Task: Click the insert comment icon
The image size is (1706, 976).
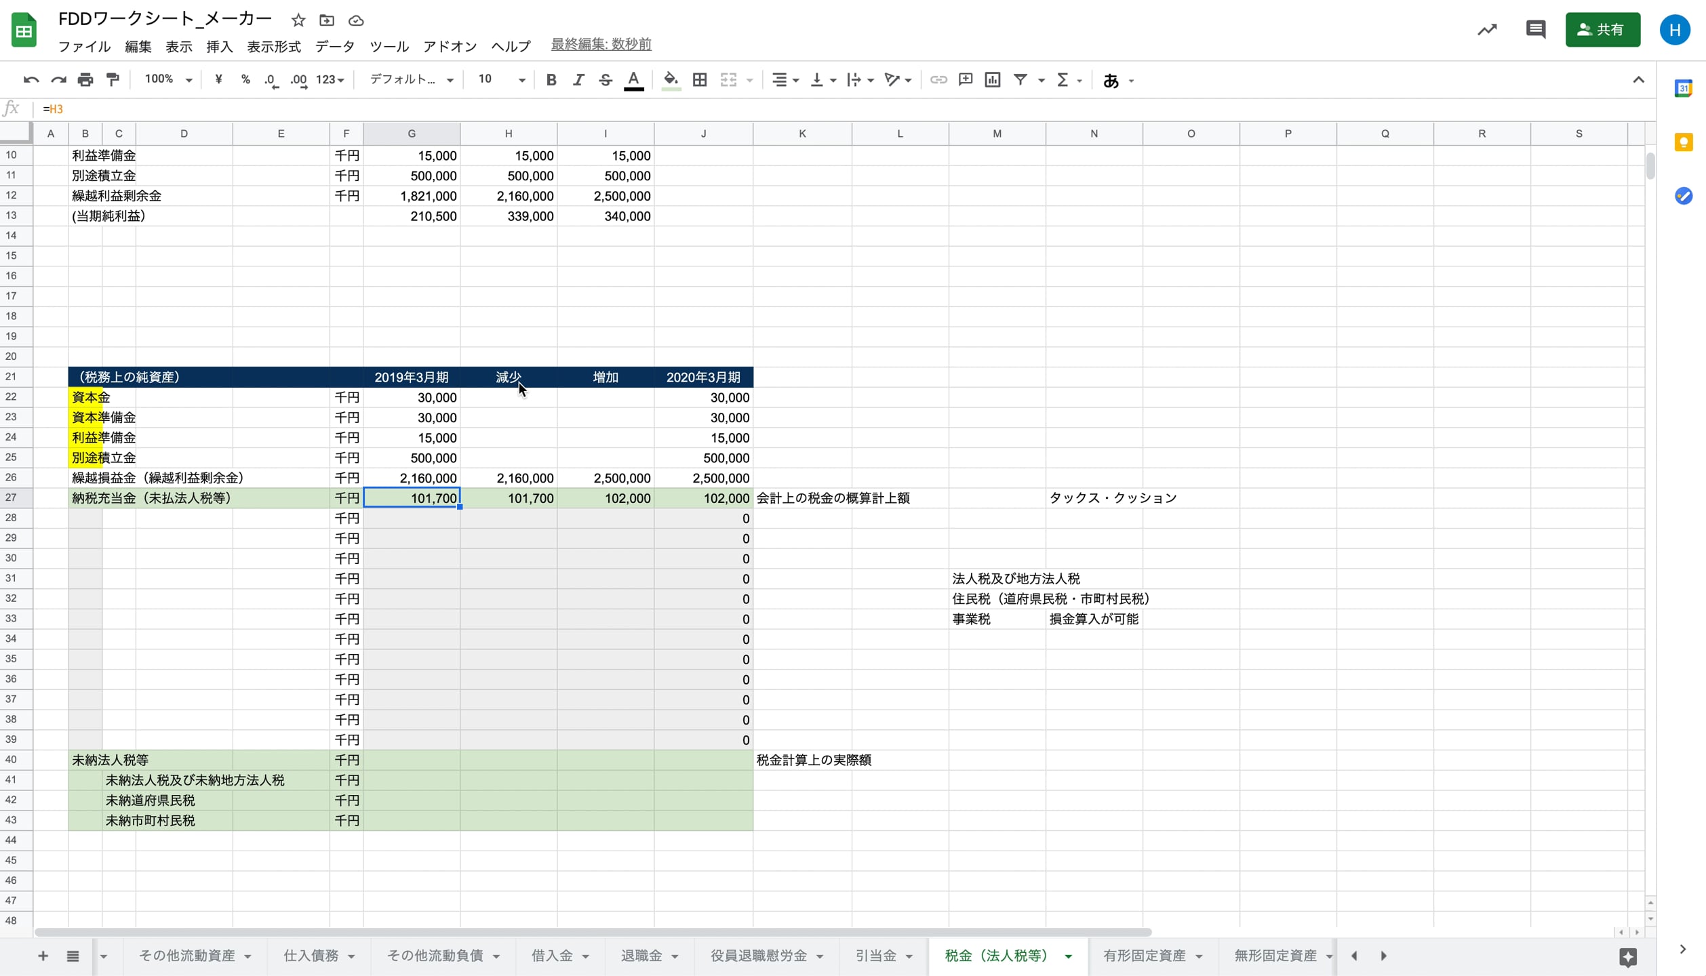Action: pos(965,80)
